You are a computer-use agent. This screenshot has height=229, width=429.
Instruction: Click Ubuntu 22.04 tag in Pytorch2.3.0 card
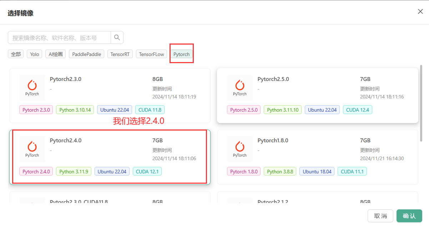click(x=115, y=110)
